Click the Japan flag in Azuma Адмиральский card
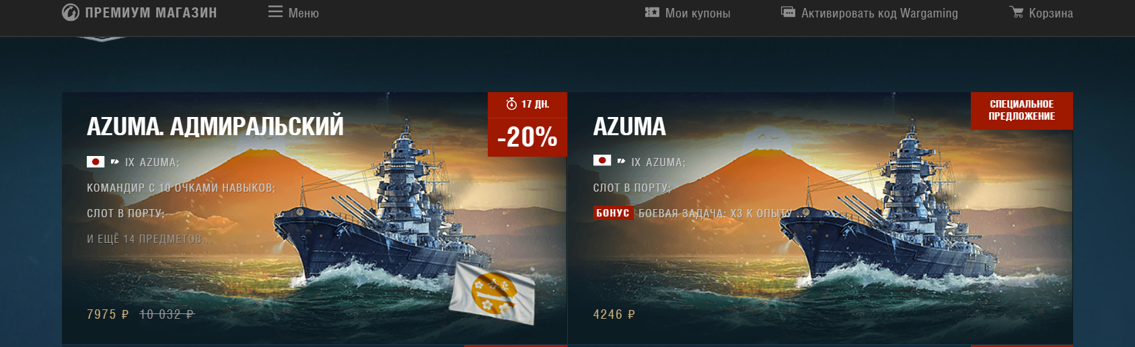This screenshot has width=1135, height=347. tap(96, 161)
